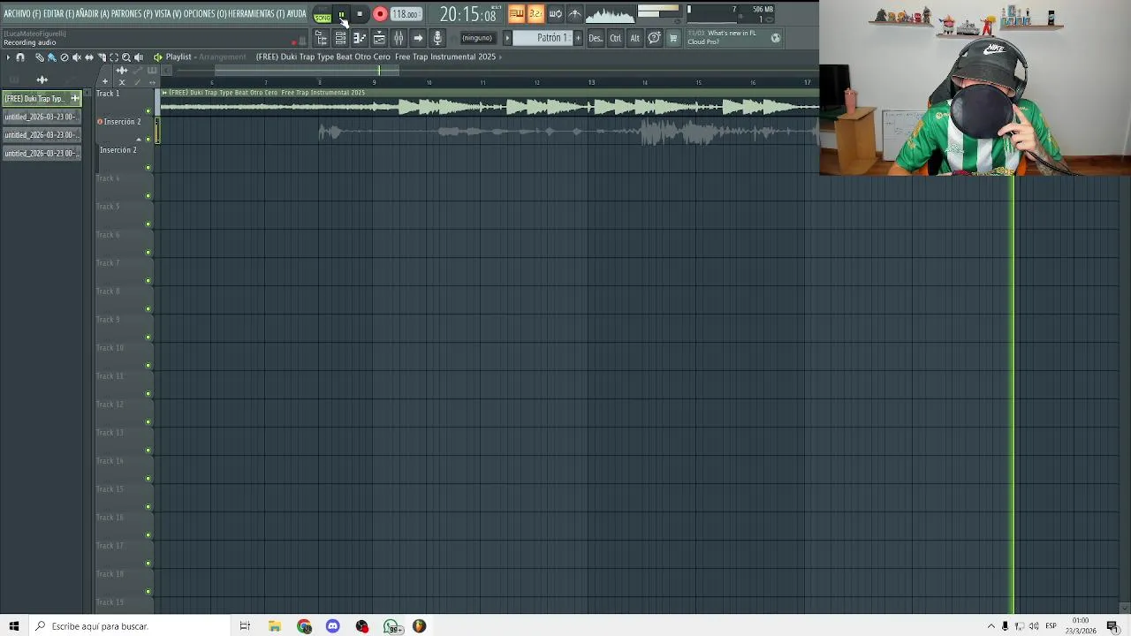1131x636 pixels.
Task: Select (FREE) Duki Trap Typ.. clip in picker
Action: click(41, 98)
